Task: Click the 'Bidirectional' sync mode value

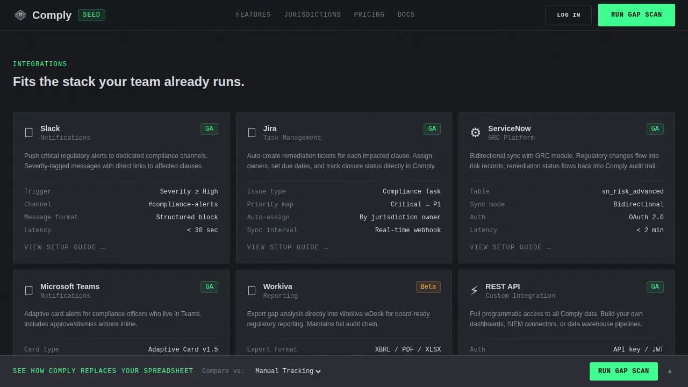Action: point(639,204)
